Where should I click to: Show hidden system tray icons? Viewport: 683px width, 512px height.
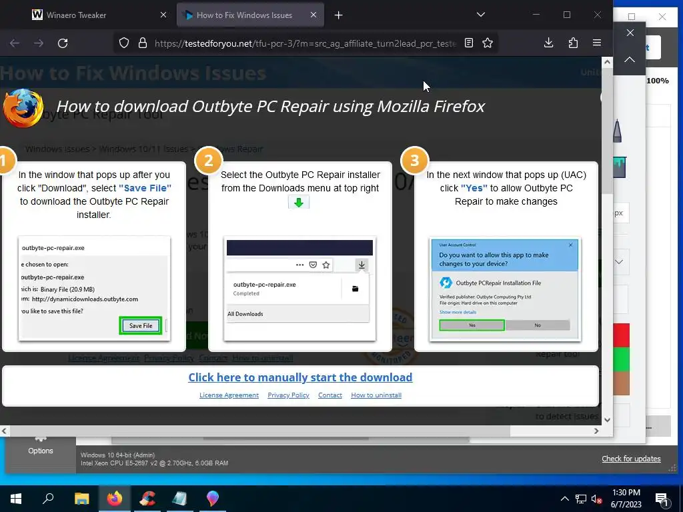pos(564,499)
